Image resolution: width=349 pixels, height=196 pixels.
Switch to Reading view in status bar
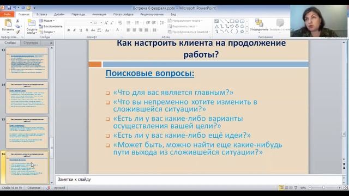click(291, 188)
